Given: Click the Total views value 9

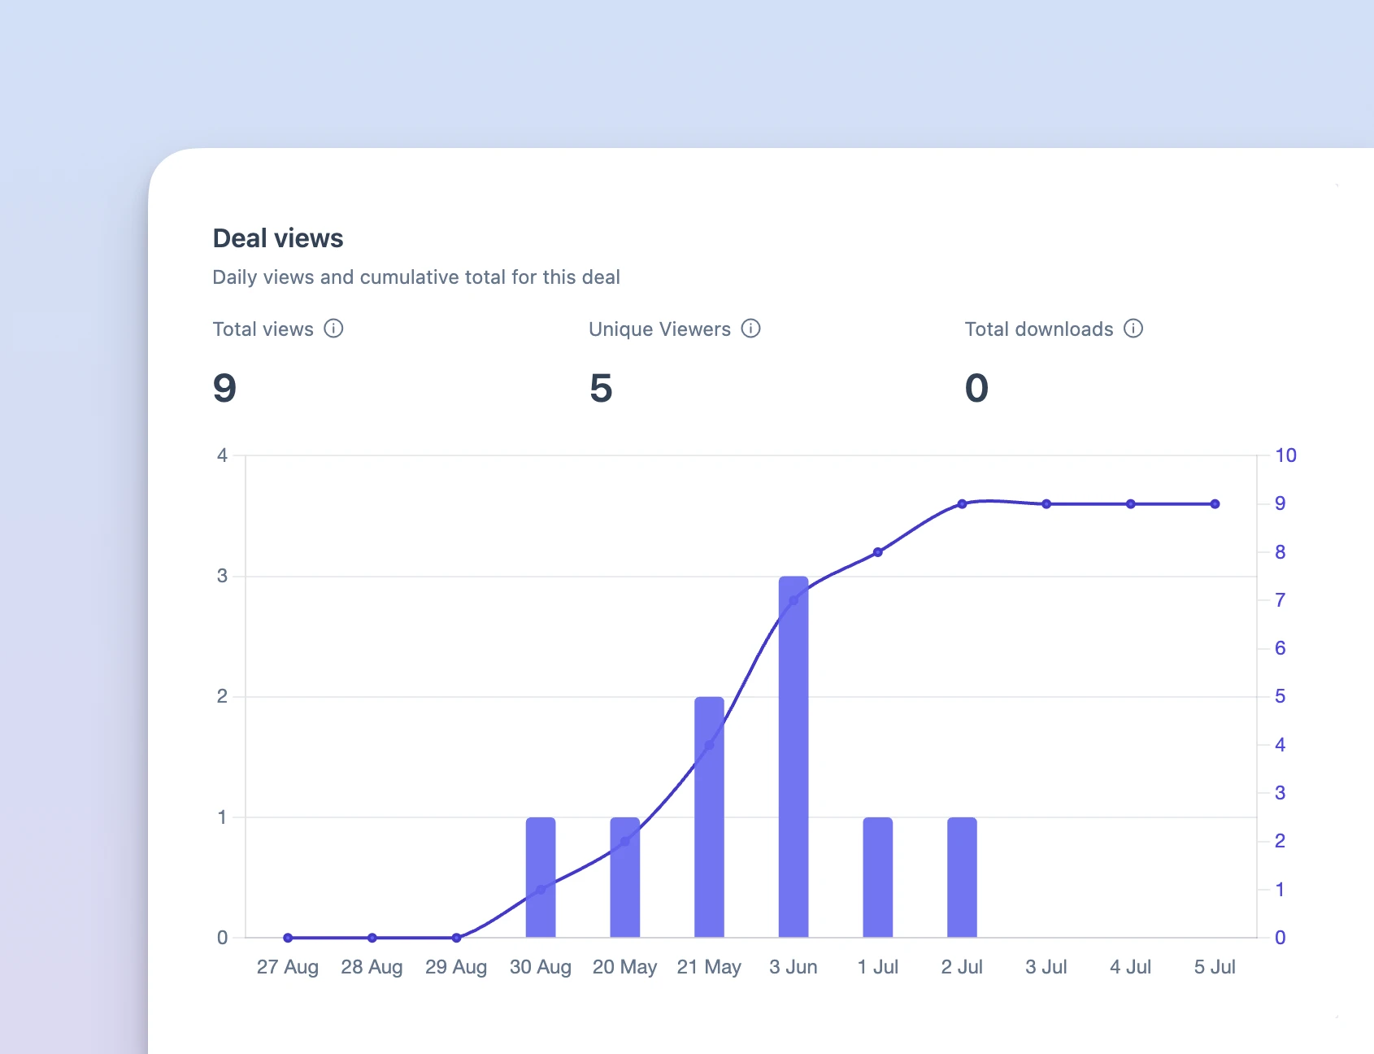Looking at the screenshot, I should 224,388.
